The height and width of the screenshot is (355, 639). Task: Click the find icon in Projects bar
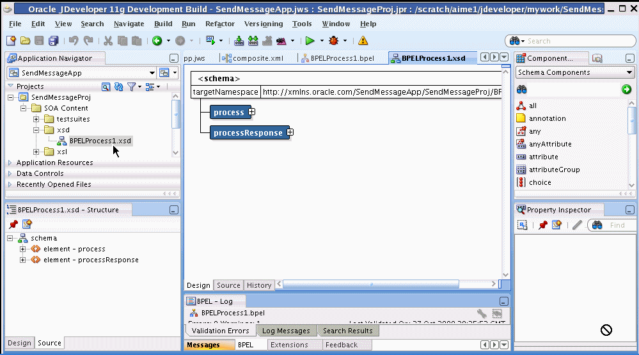point(106,86)
